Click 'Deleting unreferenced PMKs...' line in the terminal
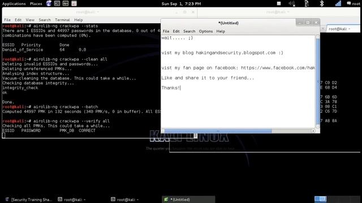This screenshot has width=362, height=203. click(x=37, y=69)
